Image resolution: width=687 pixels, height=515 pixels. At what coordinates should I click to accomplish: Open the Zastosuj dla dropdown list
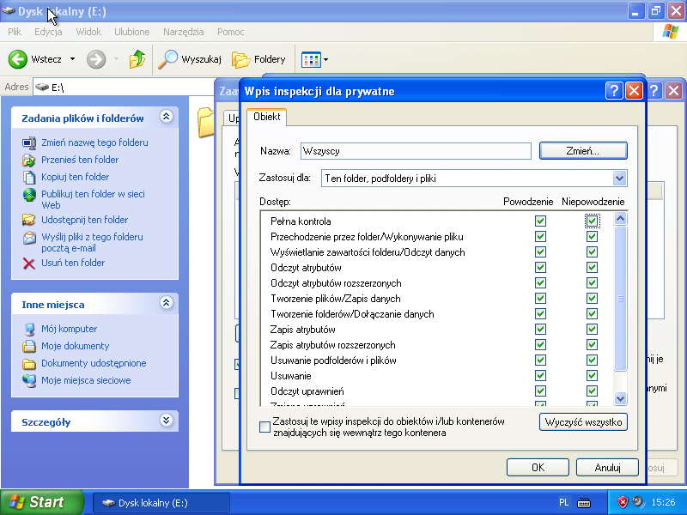pyautogui.click(x=619, y=178)
